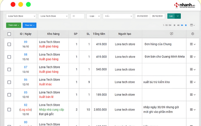Screen dimensions: 201x126
Task: Open the Kiểu dropdown
Action: pyautogui.click(x=118, y=16)
